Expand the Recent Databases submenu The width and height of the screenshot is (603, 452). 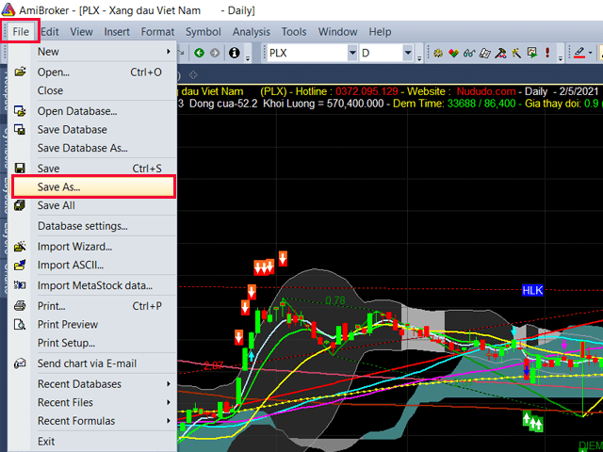pyautogui.click(x=169, y=384)
